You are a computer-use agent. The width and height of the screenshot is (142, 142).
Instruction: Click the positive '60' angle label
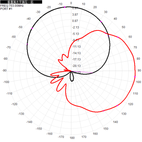click(130, 37)
